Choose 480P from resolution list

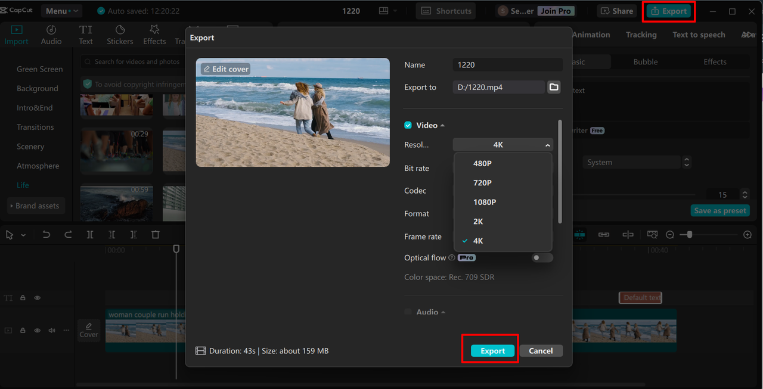click(503, 163)
